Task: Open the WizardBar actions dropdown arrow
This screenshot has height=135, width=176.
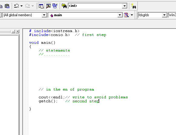Action: click(132, 15)
